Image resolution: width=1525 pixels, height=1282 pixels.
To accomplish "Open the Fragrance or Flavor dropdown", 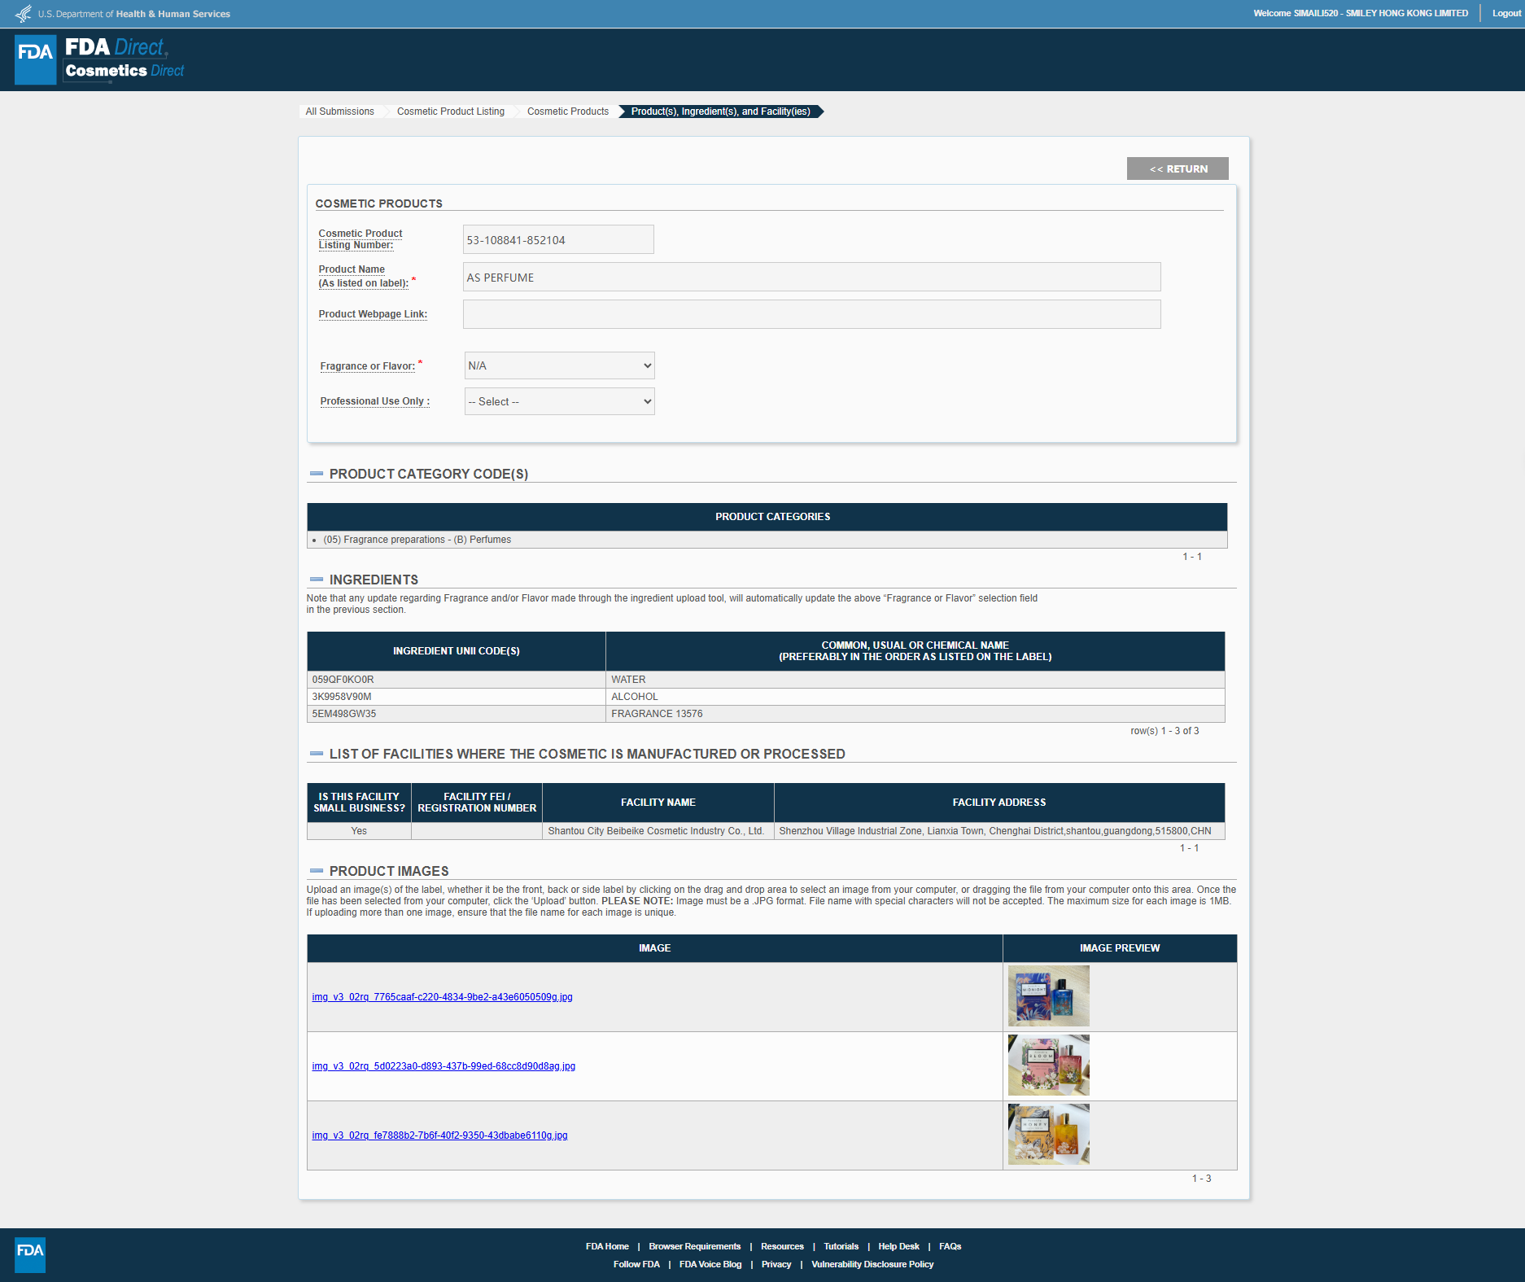I will [x=559, y=365].
